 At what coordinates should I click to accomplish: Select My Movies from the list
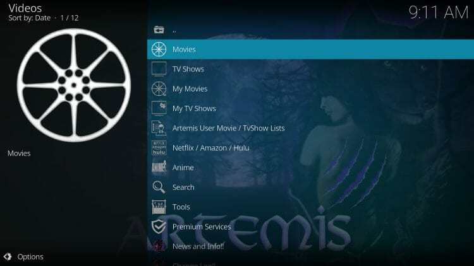tap(310, 89)
